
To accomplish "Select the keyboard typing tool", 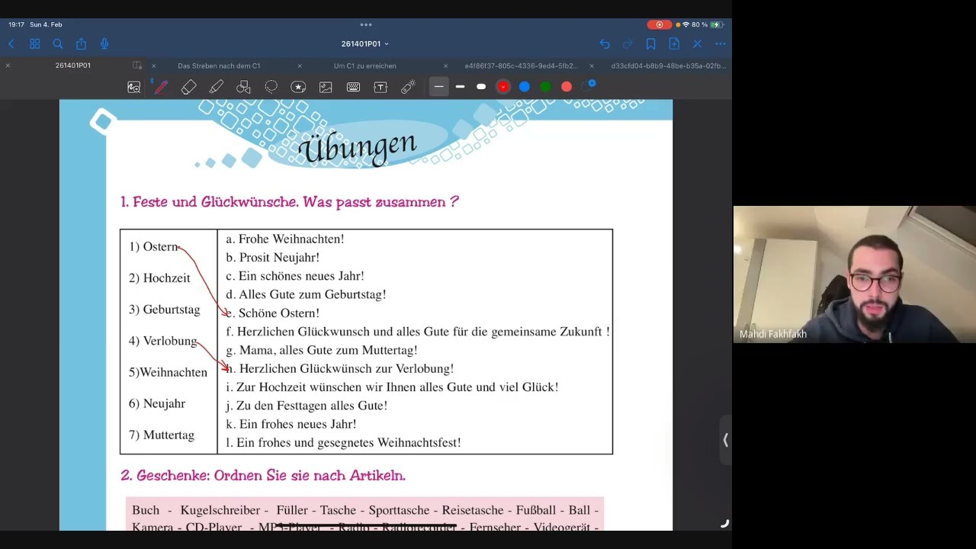I will click(353, 87).
